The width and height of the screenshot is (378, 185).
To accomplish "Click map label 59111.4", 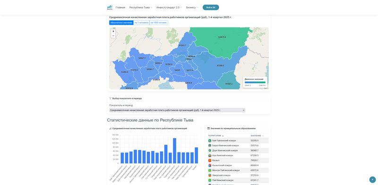I will (190, 70).
